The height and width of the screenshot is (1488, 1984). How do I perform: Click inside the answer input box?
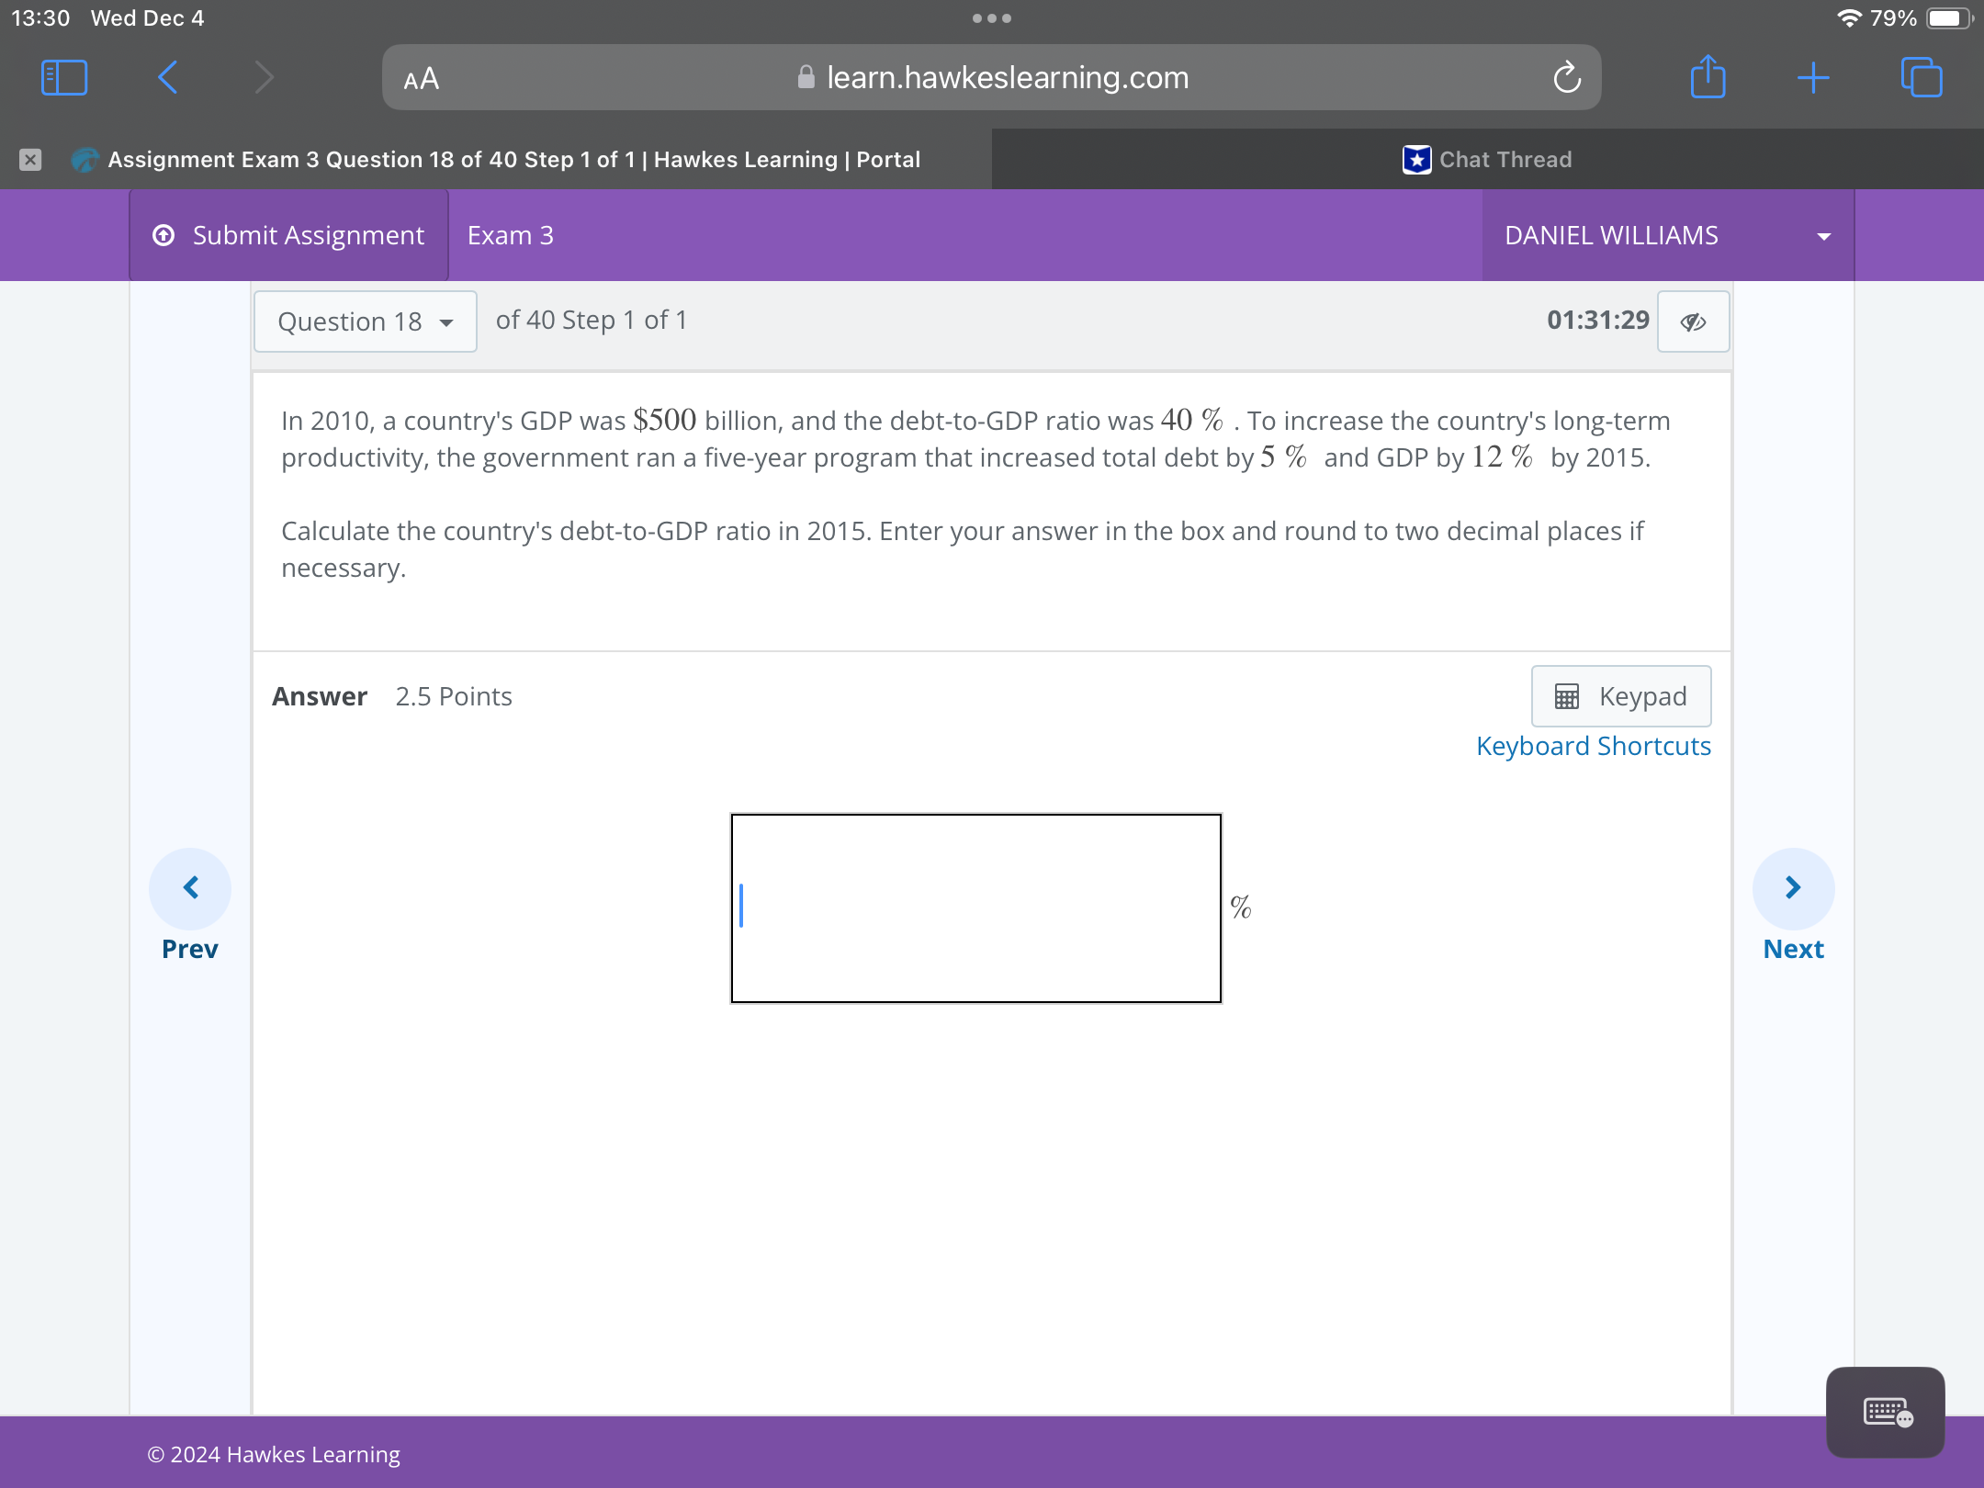[975, 907]
